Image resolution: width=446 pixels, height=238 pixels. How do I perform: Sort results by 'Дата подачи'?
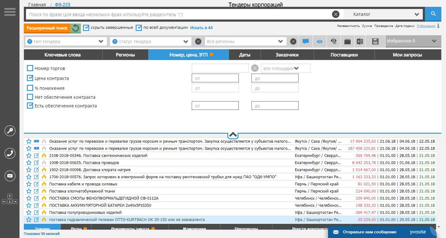click(x=405, y=26)
